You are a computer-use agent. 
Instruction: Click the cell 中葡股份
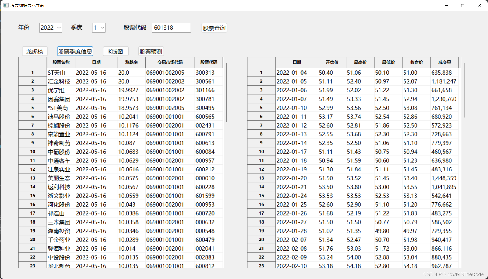click(x=61, y=152)
